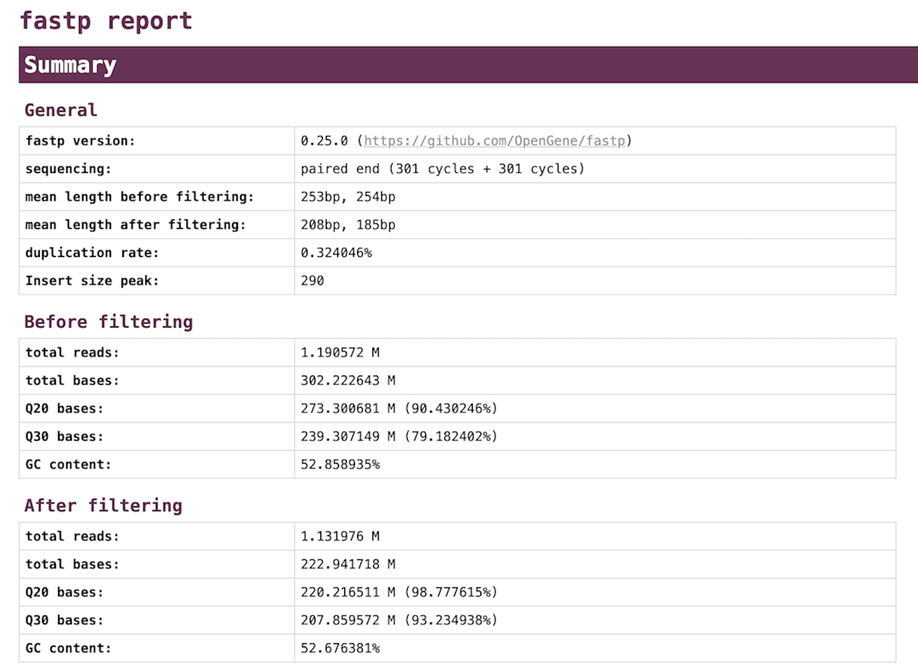Viewport: 918px width, 667px height.
Task: Click the 239.307149 M Q30 bases value
Action: click(x=399, y=437)
